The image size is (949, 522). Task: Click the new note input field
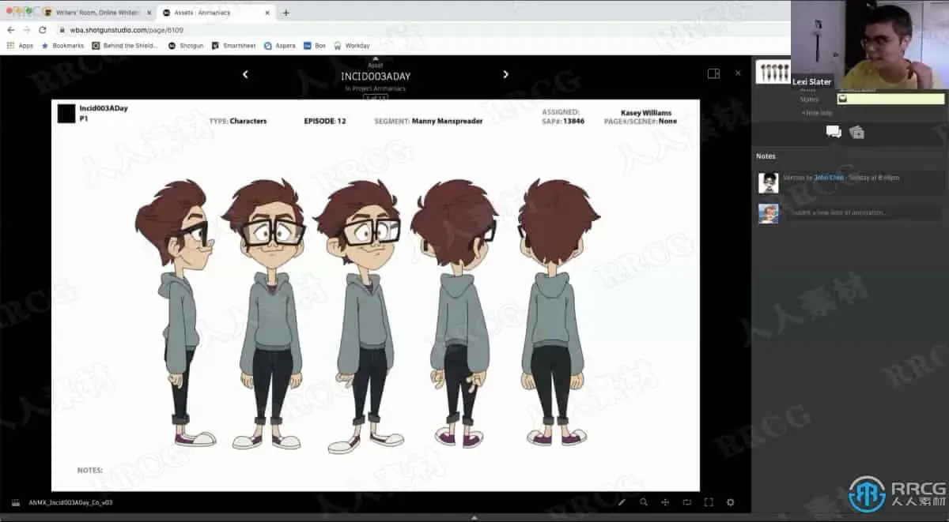click(862, 212)
